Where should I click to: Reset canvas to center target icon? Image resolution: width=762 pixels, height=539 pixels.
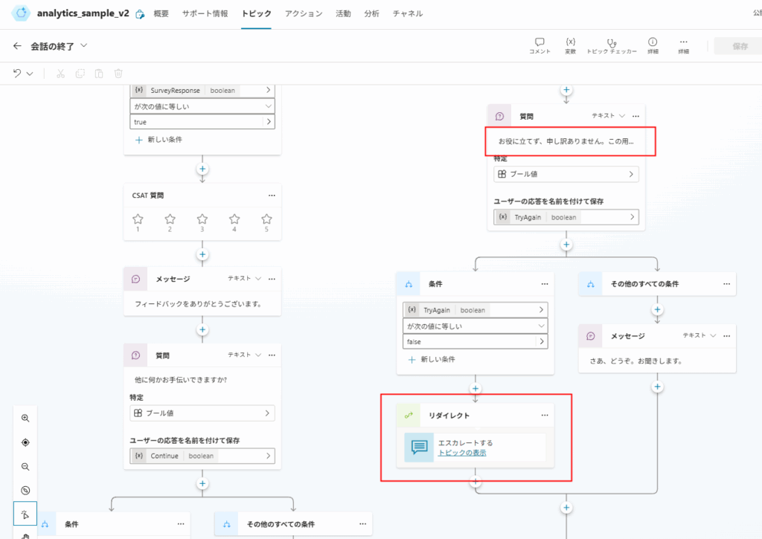25,442
